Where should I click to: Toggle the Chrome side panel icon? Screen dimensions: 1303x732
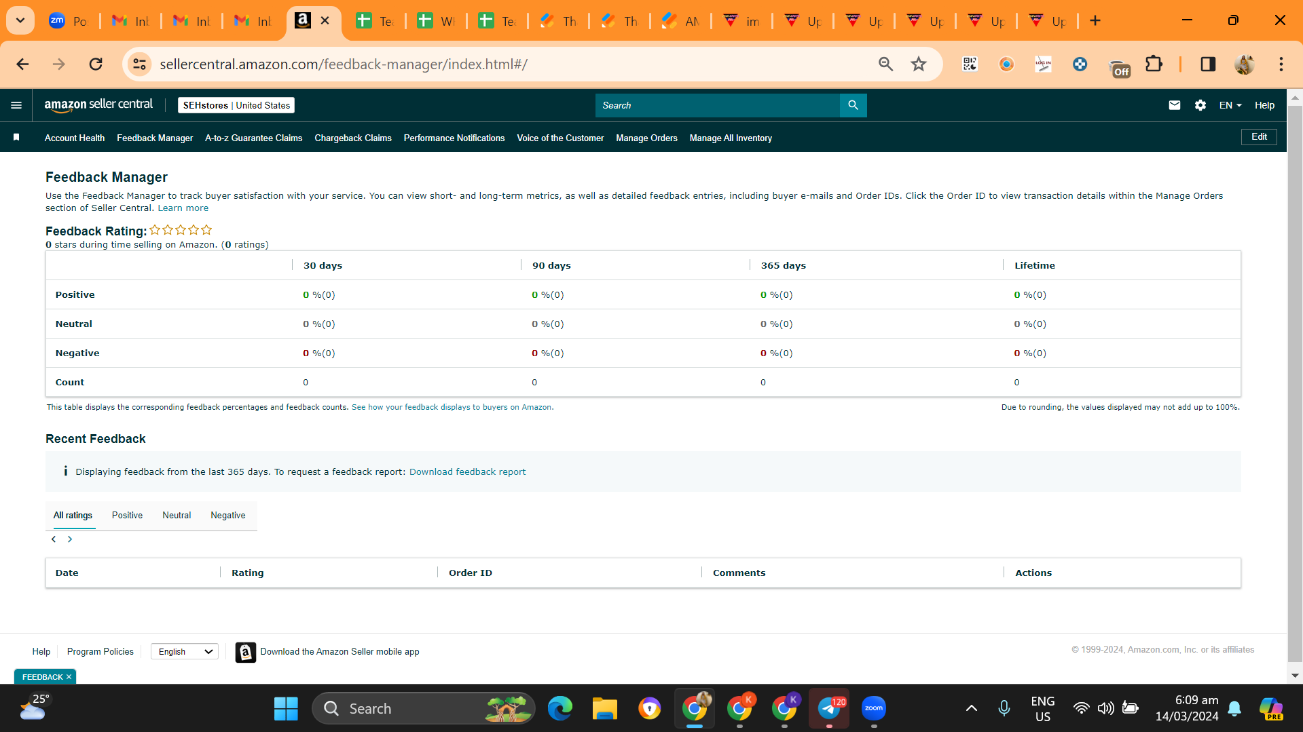coord(1207,64)
